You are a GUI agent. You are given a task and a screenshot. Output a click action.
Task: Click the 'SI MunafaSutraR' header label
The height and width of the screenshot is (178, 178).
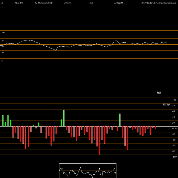(44, 3)
